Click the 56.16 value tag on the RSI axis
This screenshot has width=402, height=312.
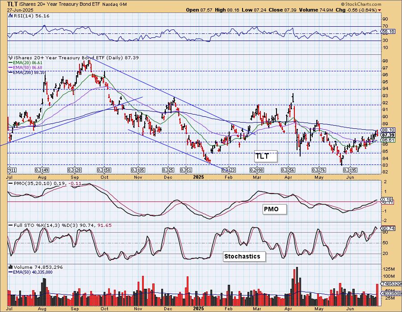(x=388, y=32)
